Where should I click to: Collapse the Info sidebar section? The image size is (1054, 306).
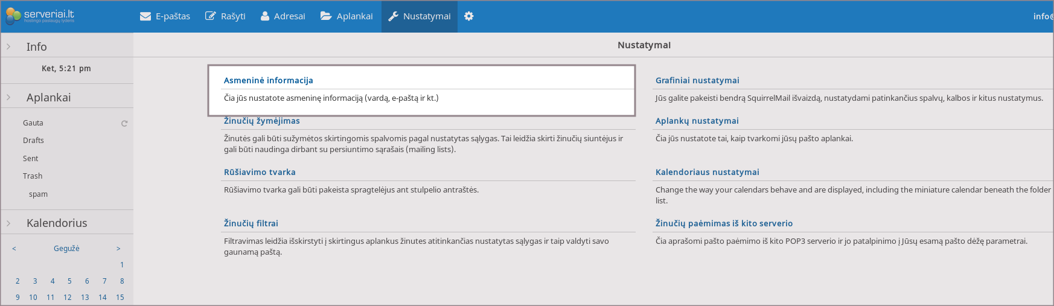tap(8, 46)
